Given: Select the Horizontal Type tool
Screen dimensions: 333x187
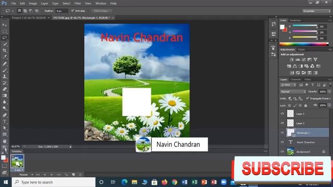Looking at the screenshot, I should coord(5,122).
